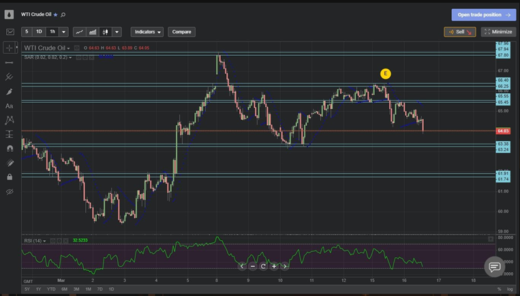Click the red 64.03 current price label
Screen dimensions: 520x296
pos(503,131)
